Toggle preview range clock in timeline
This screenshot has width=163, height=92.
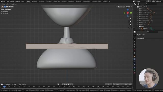pyautogui.click(x=114, y=84)
